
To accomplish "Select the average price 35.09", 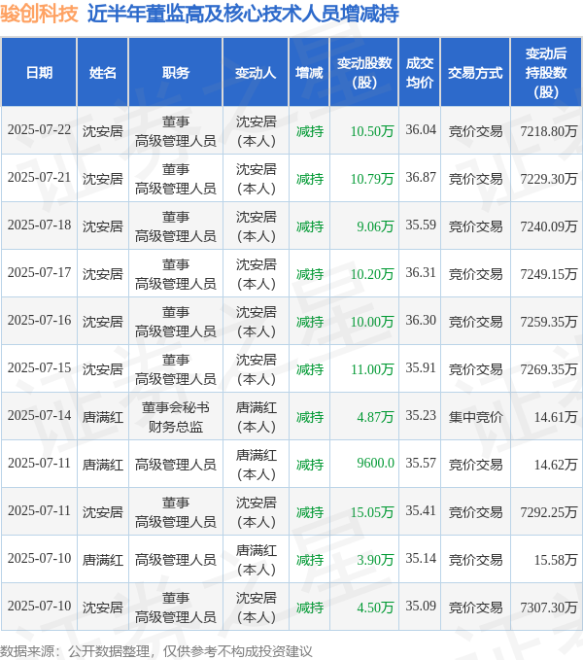I will coord(421,606).
